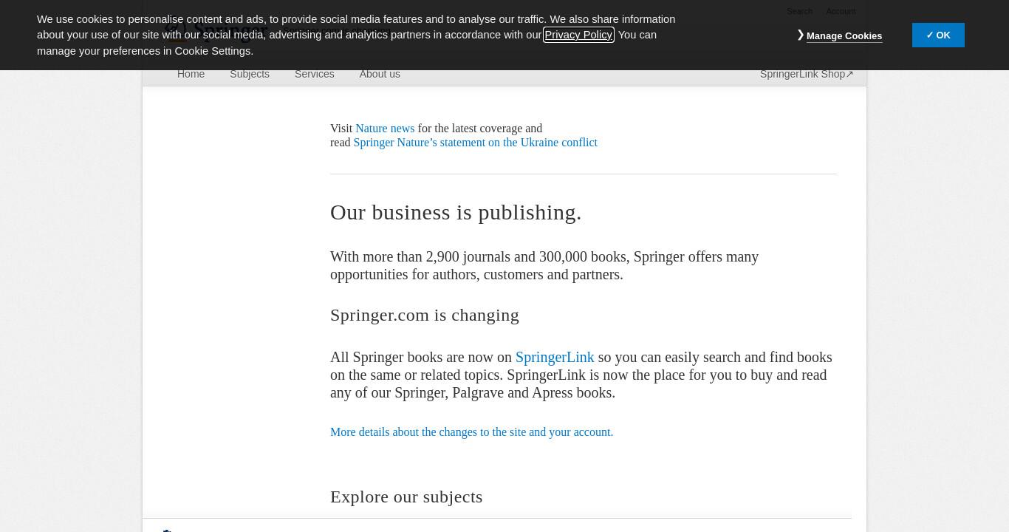This screenshot has height=532, width=1009.
Task: Open the Nature news link
Action: coord(385,128)
